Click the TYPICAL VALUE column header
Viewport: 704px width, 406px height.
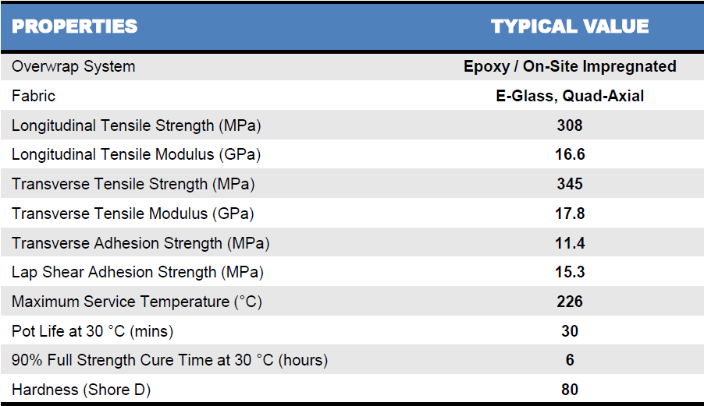(x=570, y=26)
